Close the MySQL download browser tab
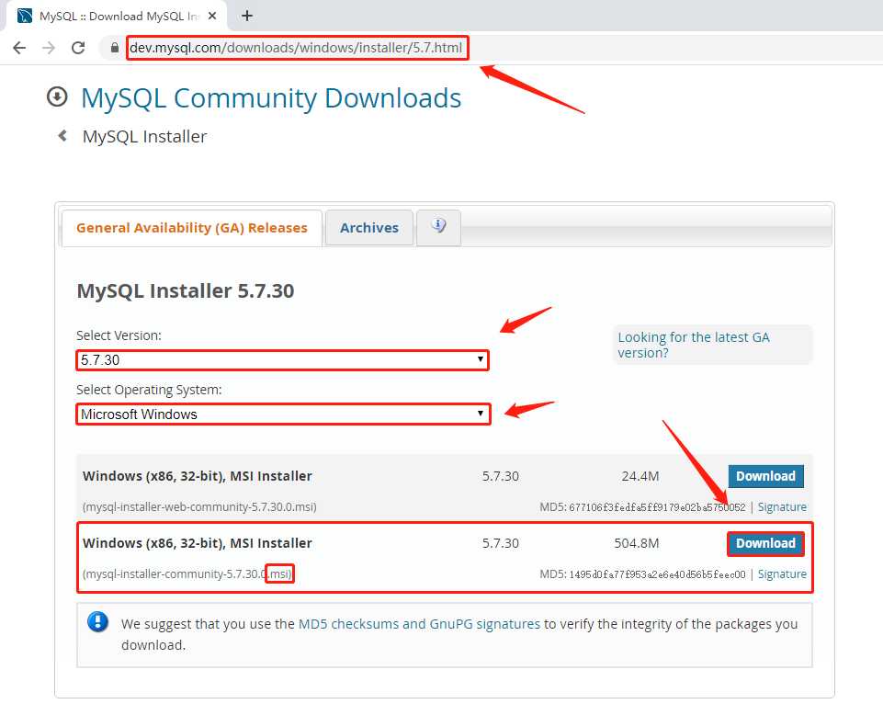The image size is (883, 704). [x=212, y=16]
